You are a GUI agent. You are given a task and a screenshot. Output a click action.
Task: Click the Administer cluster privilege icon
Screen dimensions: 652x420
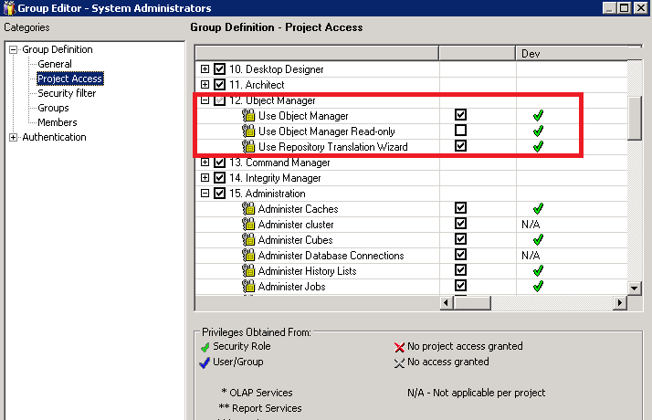tap(248, 224)
